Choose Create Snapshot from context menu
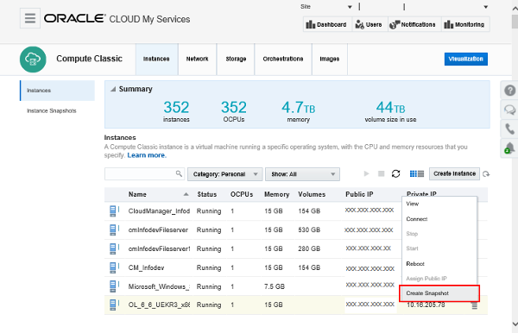This screenshot has height=333, width=518. (x=439, y=293)
